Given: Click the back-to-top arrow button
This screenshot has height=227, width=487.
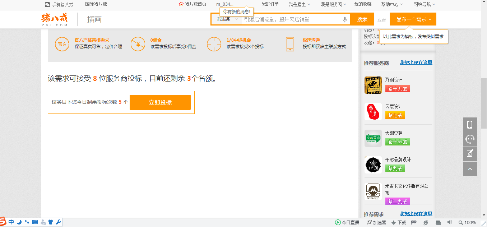Looking at the screenshot, I should [470, 169].
